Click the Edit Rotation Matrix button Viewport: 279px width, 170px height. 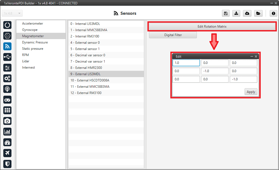tap(212, 27)
